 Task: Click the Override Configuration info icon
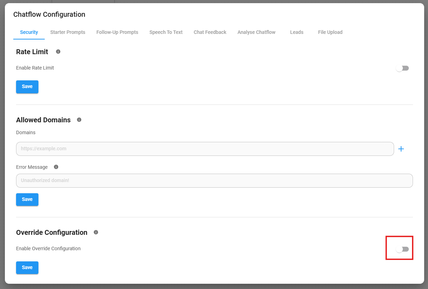click(x=96, y=232)
